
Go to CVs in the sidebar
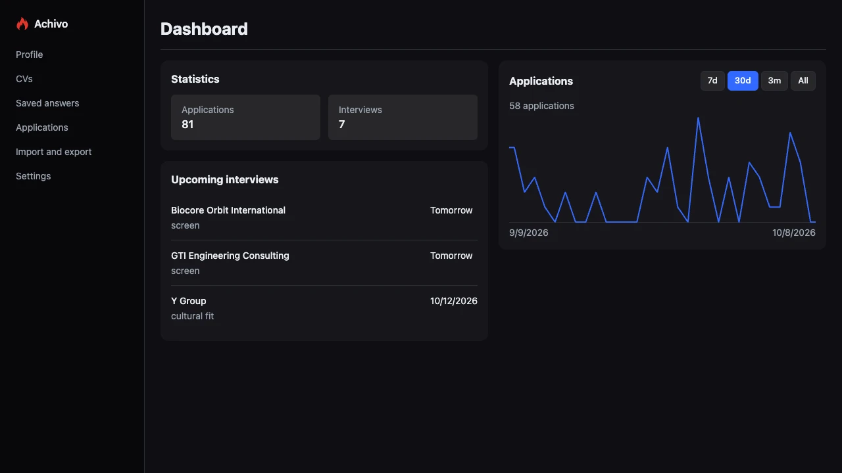pos(24,79)
